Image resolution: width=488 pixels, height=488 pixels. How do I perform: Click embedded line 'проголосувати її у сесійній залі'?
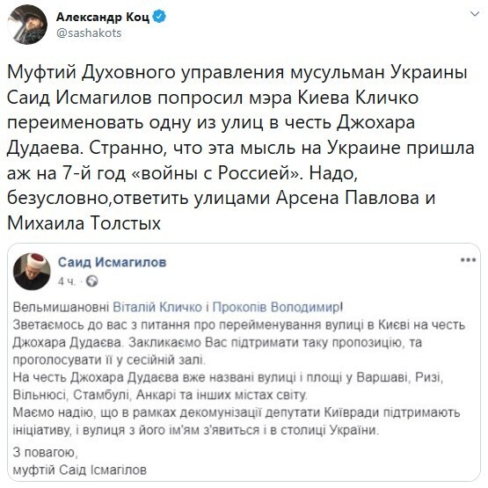(109, 361)
